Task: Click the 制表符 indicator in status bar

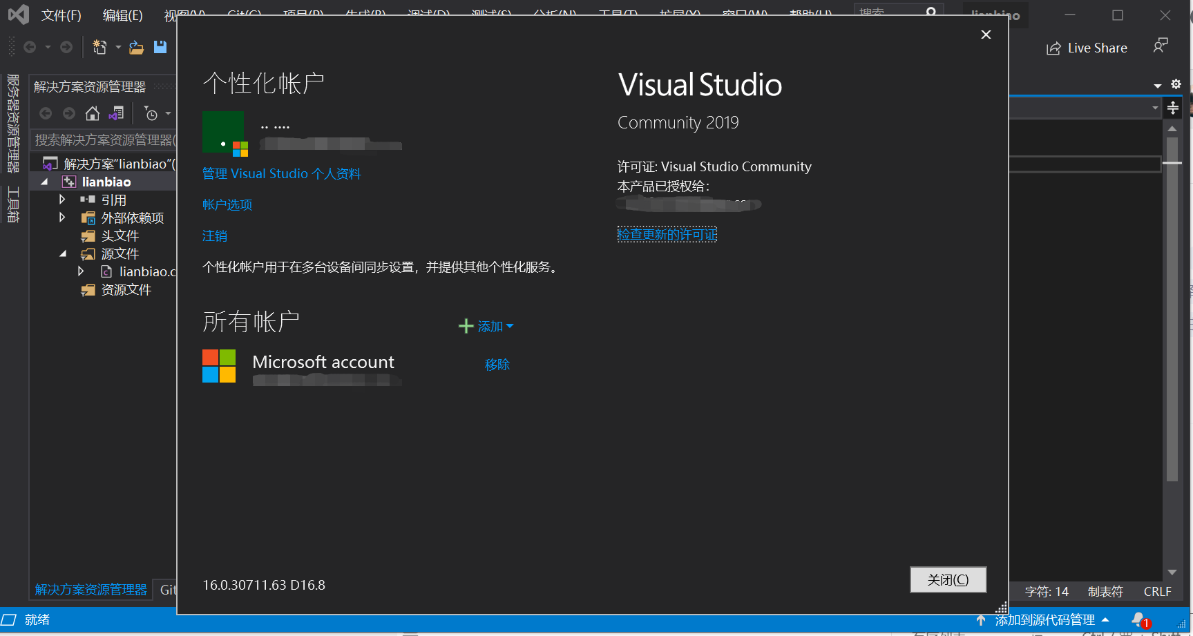Action: pos(1105,591)
